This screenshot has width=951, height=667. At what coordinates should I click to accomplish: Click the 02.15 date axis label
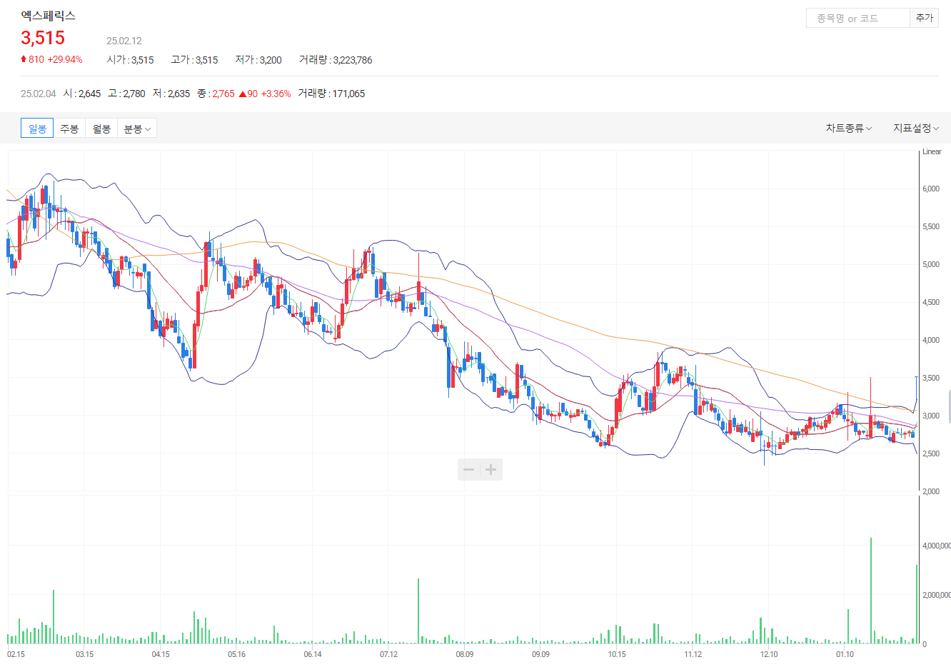point(16,654)
